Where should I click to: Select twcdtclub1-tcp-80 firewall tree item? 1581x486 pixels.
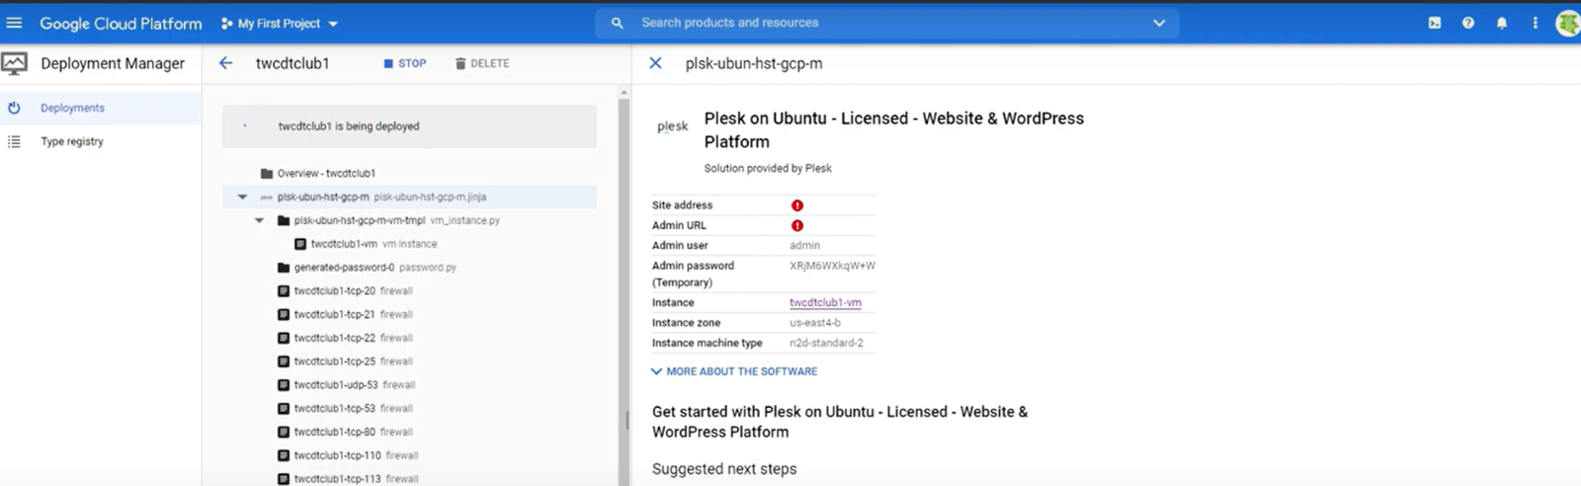tap(334, 432)
